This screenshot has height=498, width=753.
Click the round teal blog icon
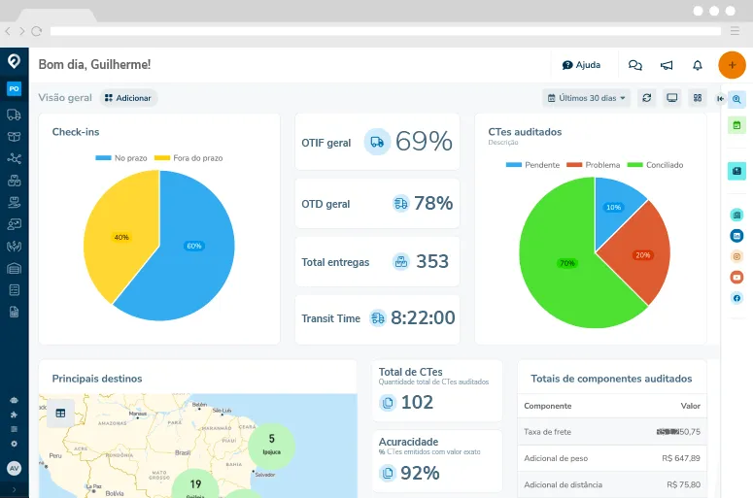[736, 215]
